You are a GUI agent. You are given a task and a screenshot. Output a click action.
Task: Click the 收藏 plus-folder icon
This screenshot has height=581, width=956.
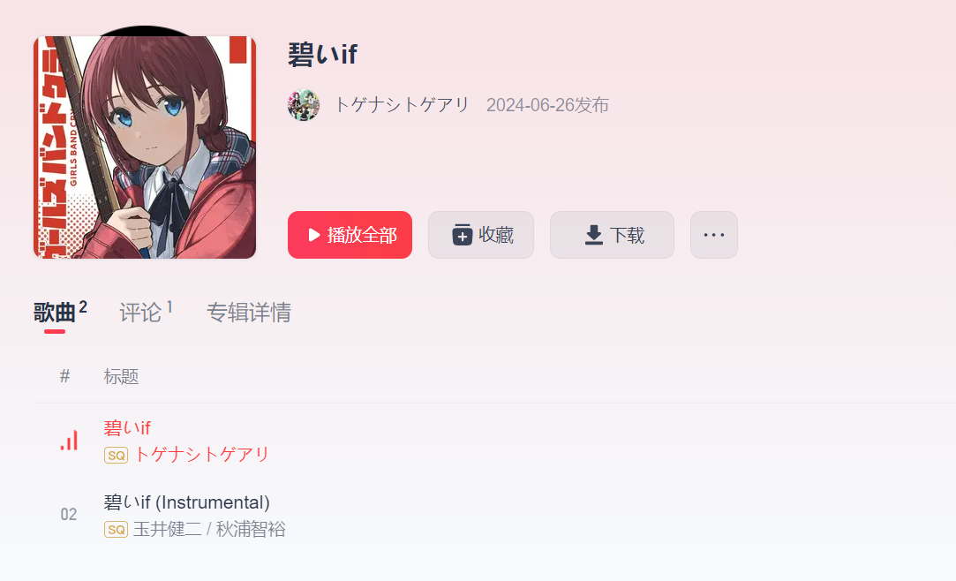click(x=463, y=235)
